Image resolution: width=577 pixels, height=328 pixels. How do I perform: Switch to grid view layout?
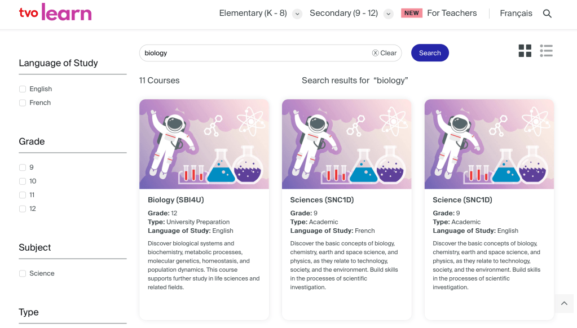(x=525, y=51)
